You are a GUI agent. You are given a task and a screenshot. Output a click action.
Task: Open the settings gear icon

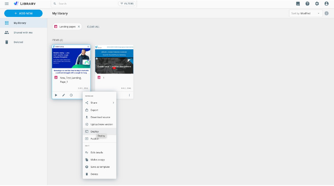tap(317, 4)
